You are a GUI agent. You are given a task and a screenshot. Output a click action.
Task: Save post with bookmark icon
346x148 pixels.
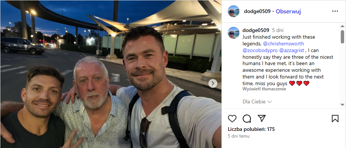(335, 119)
